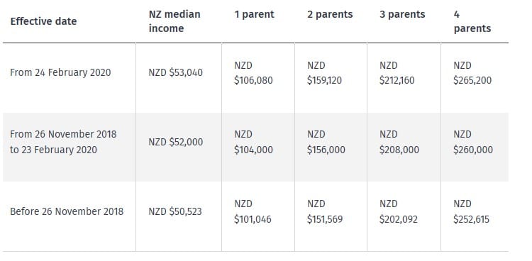532x261 pixels.
Task: Click the NZD $159,120 cell
Action: [324, 72]
